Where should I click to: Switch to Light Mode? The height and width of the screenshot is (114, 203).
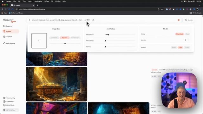(x=9, y=105)
